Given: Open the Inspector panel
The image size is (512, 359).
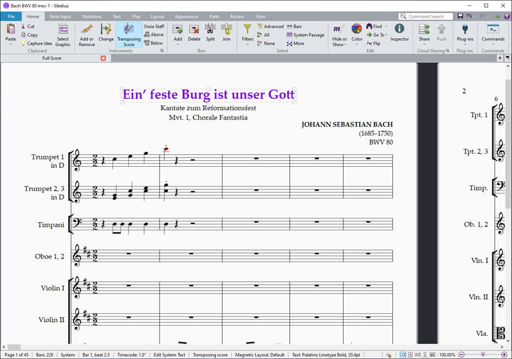Looking at the screenshot, I should [399, 33].
